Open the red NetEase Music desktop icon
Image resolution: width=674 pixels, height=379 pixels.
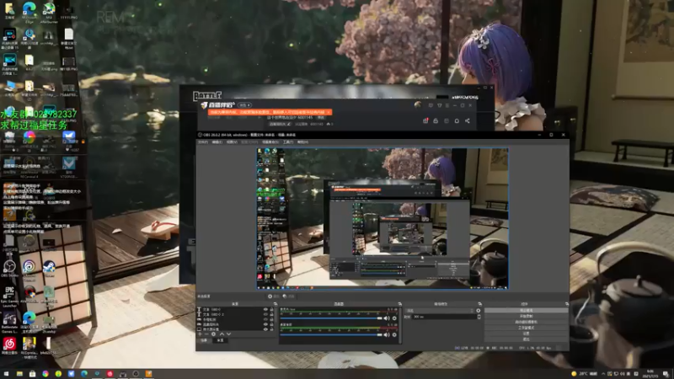[9, 345]
